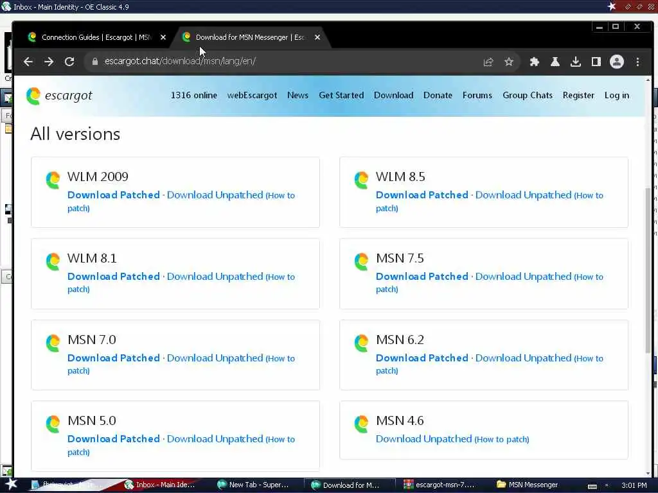Open How to patch for MSN 4.6
Screen dimensions: 658x493
click(x=502, y=439)
